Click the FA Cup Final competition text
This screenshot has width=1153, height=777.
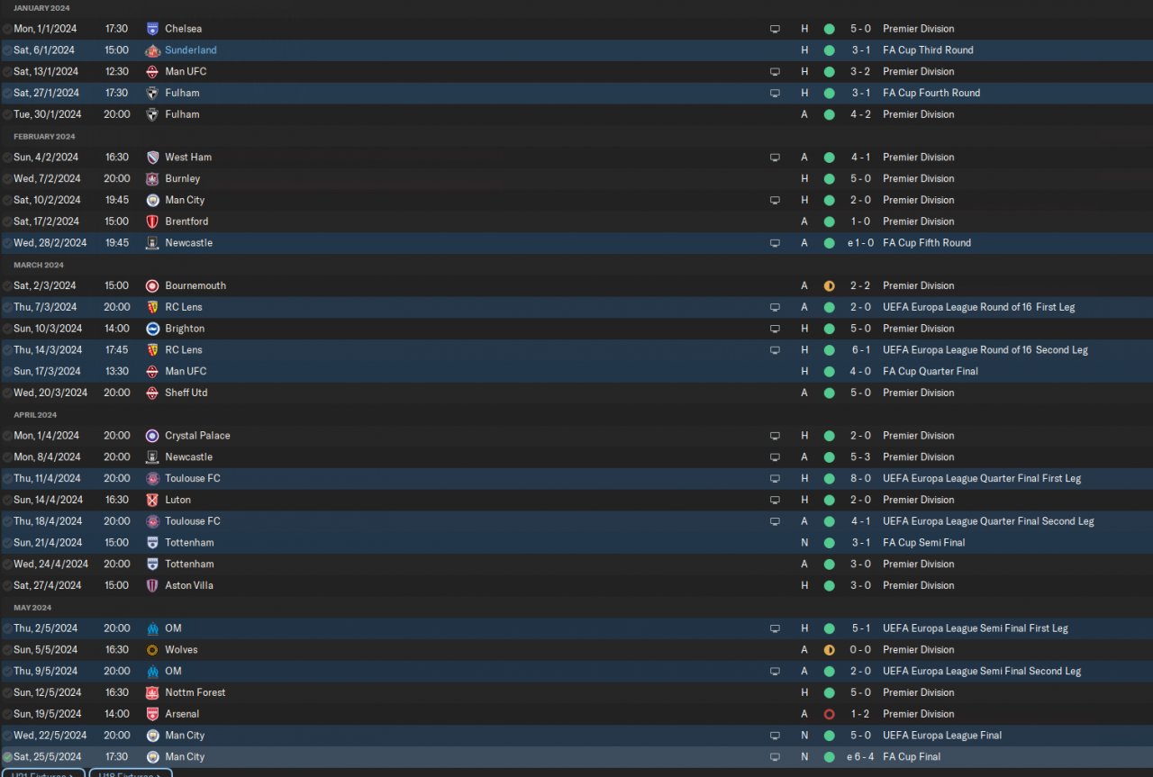click(x=912, y=757)
